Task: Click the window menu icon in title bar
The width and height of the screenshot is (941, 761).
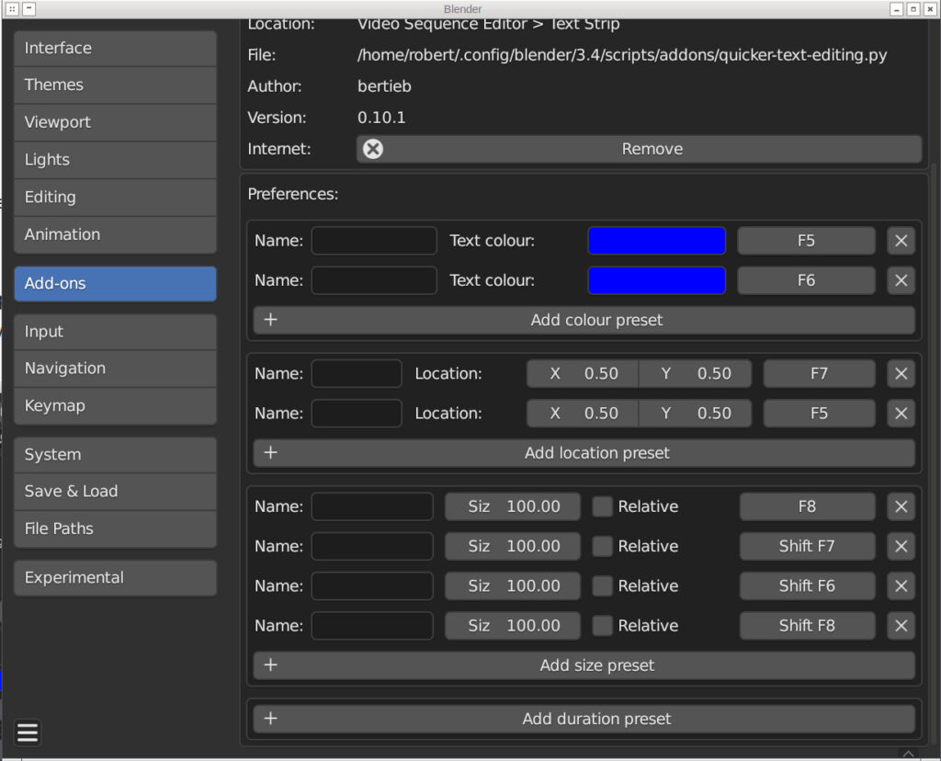Action: click(x=12, y=9)
